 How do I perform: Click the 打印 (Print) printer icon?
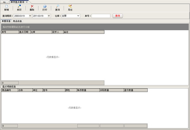[45, 6]
